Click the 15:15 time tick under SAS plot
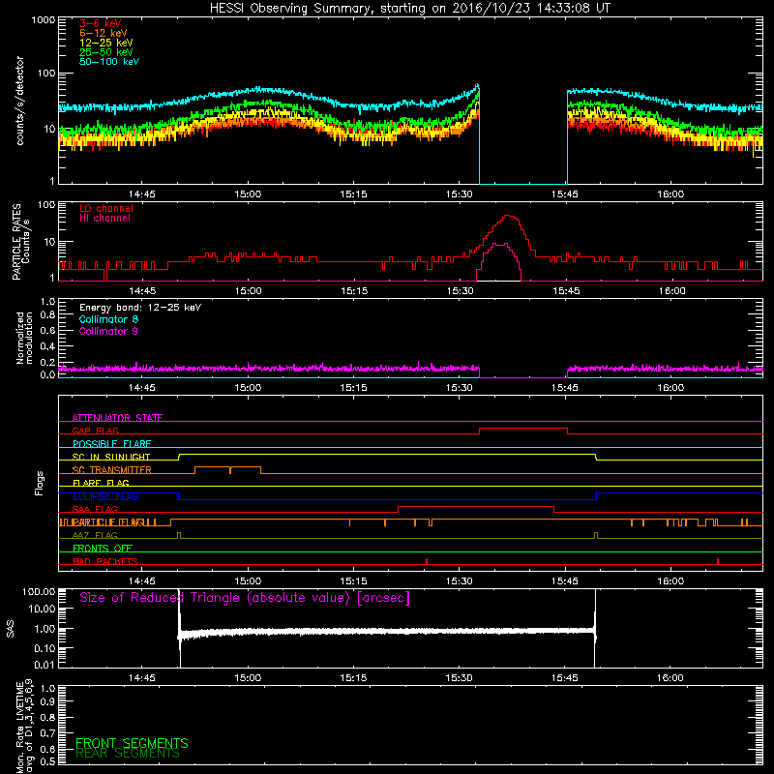This screenshot has height=774, width=774. [x=353, y=678]
